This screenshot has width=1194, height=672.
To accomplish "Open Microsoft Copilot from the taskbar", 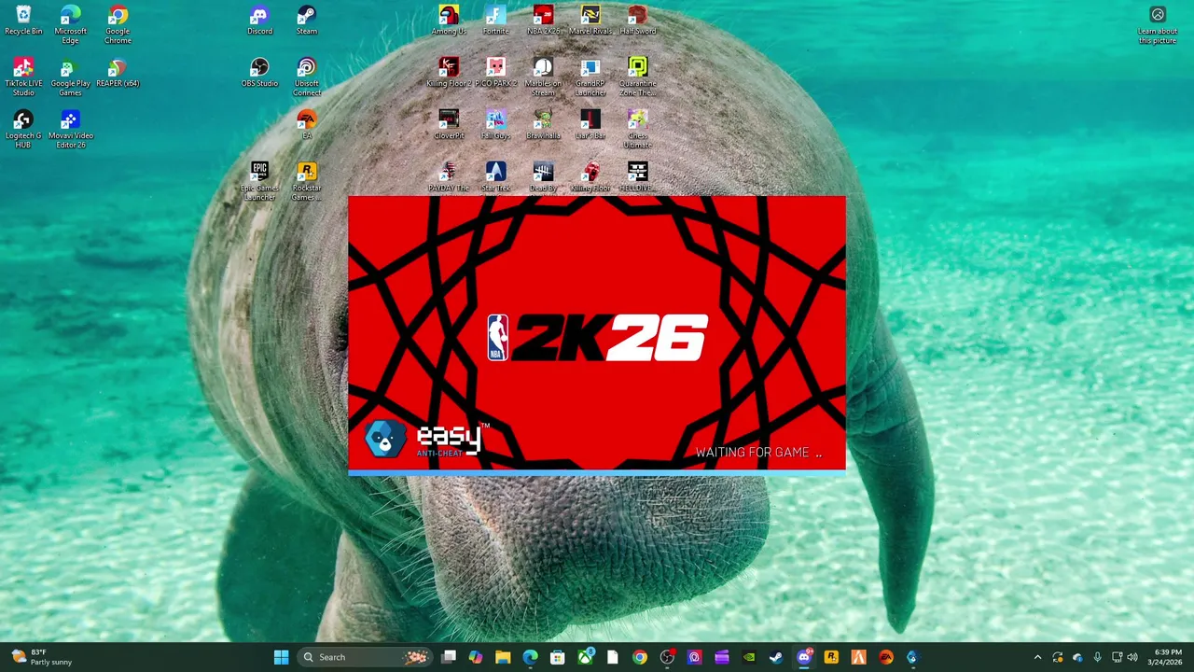I will pyautogui.click(x=476, y=657).
